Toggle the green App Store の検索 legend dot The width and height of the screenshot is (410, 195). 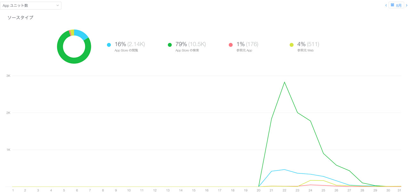point(170,45)
